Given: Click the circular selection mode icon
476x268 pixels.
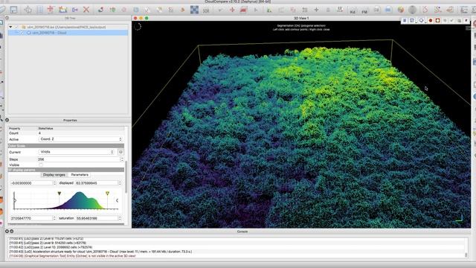Looking at the screenshot, I should [x=422, y=21].
